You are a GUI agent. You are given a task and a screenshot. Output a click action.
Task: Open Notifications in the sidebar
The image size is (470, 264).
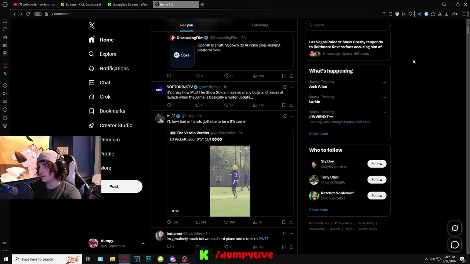click(x=109, y=68)
